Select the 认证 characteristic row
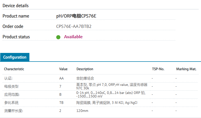 (x=8, y=78)
